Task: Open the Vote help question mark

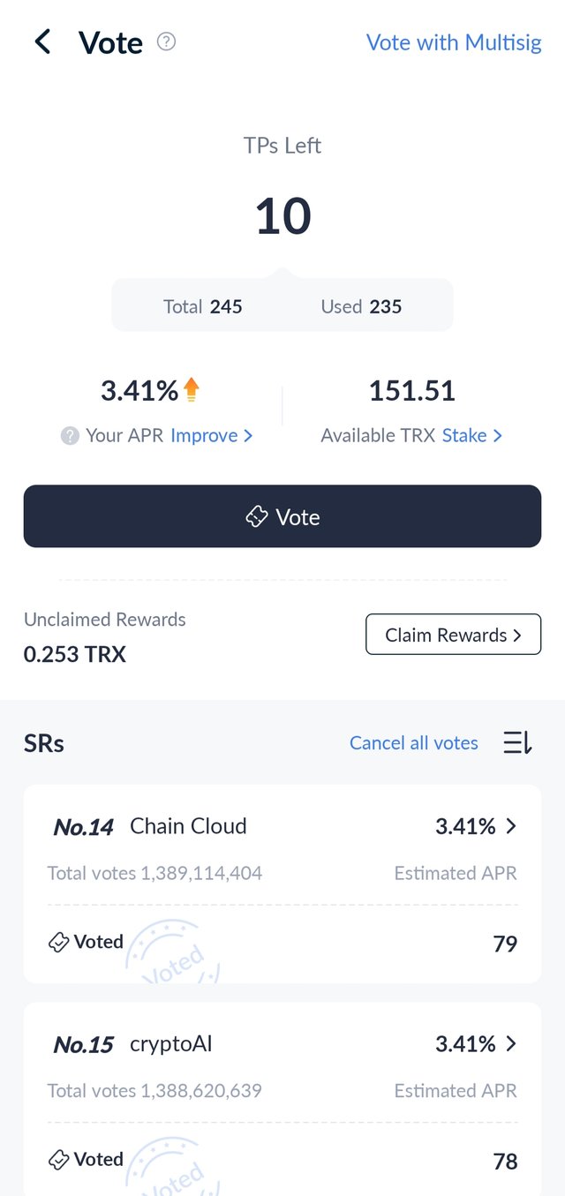Action: [x=166, y=41]
